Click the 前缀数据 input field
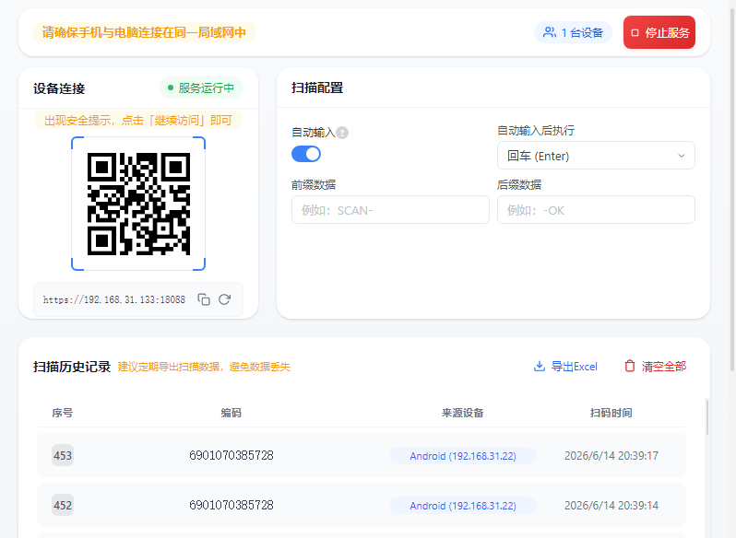Screen dimensions: 736x538 (x=390, y=210)
